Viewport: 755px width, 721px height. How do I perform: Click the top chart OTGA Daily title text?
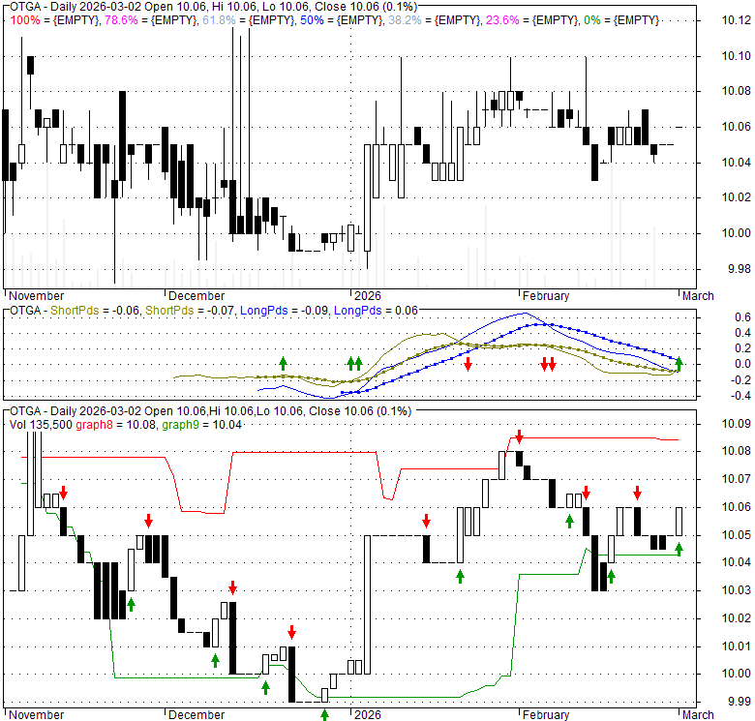[x=213, y=7]
